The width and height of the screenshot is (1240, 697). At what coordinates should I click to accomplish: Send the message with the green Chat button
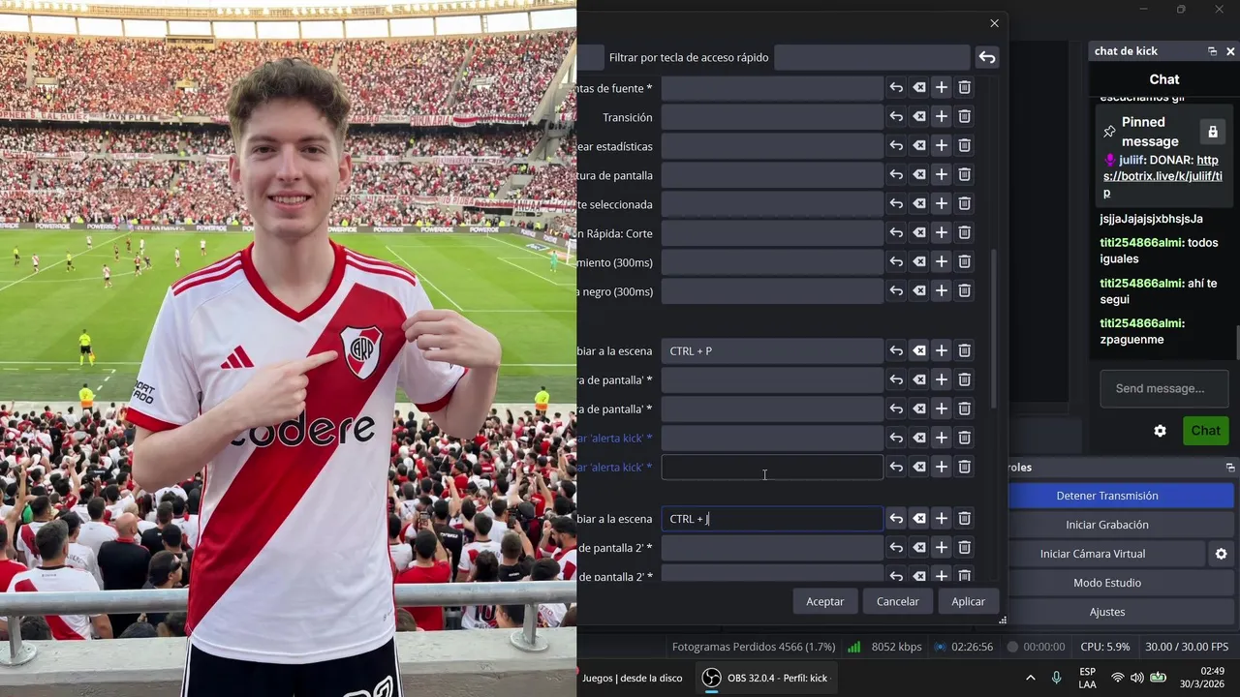click(1205, 431)
